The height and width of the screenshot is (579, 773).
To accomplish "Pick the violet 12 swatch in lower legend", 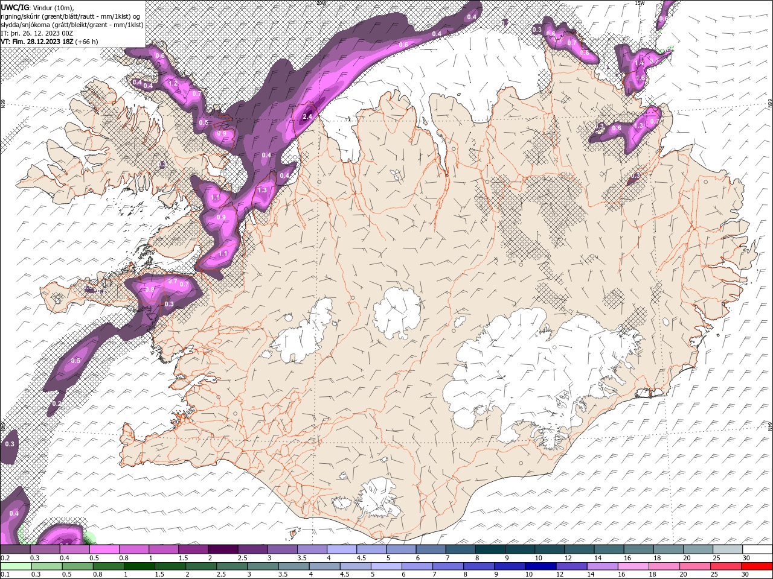I will coord(572,566).
